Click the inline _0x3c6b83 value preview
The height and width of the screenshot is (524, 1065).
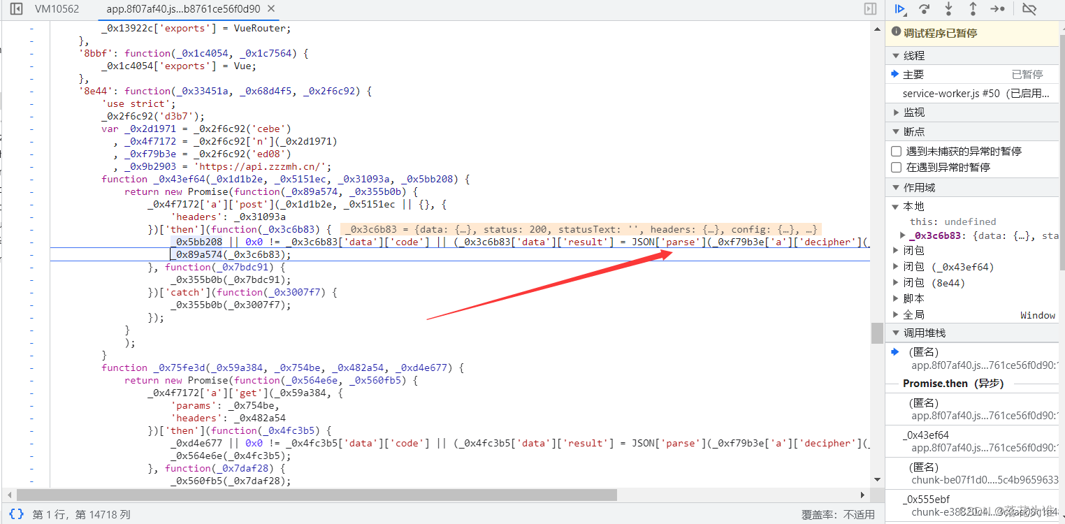[581, 229]
